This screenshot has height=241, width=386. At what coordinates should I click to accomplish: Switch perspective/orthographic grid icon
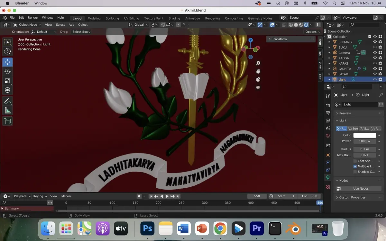[258, 87]
